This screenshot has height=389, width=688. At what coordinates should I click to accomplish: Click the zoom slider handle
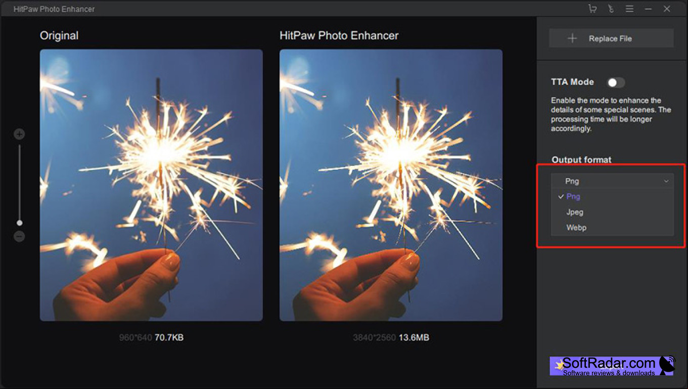(x=19, y=223)
